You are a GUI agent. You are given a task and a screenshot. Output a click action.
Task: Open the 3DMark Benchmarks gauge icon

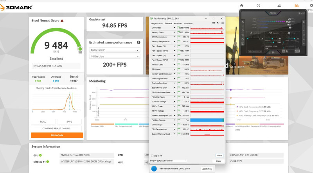[x=258, y=5]
